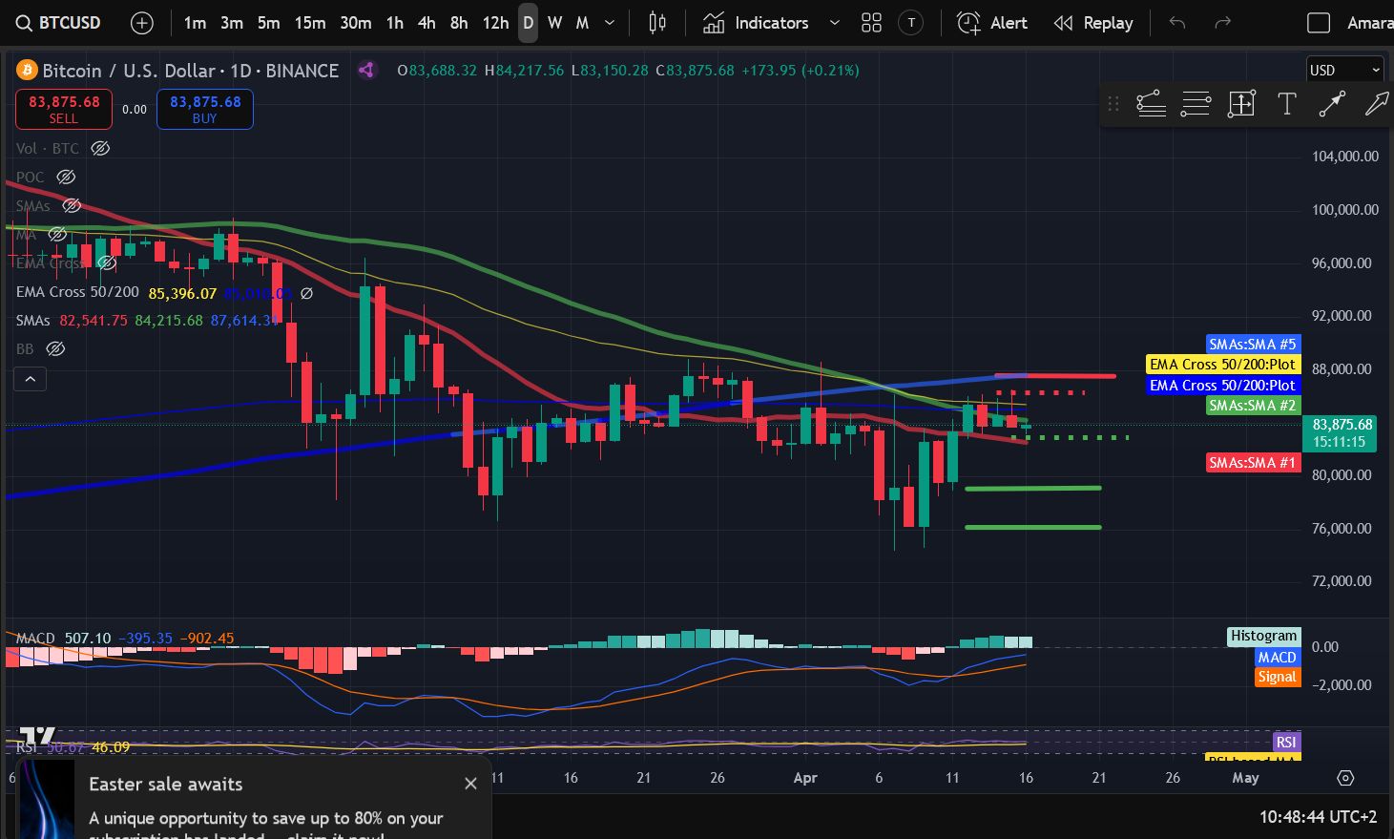
Task: Show the hidden EMA Cross indicator
Action: point(107,262)
